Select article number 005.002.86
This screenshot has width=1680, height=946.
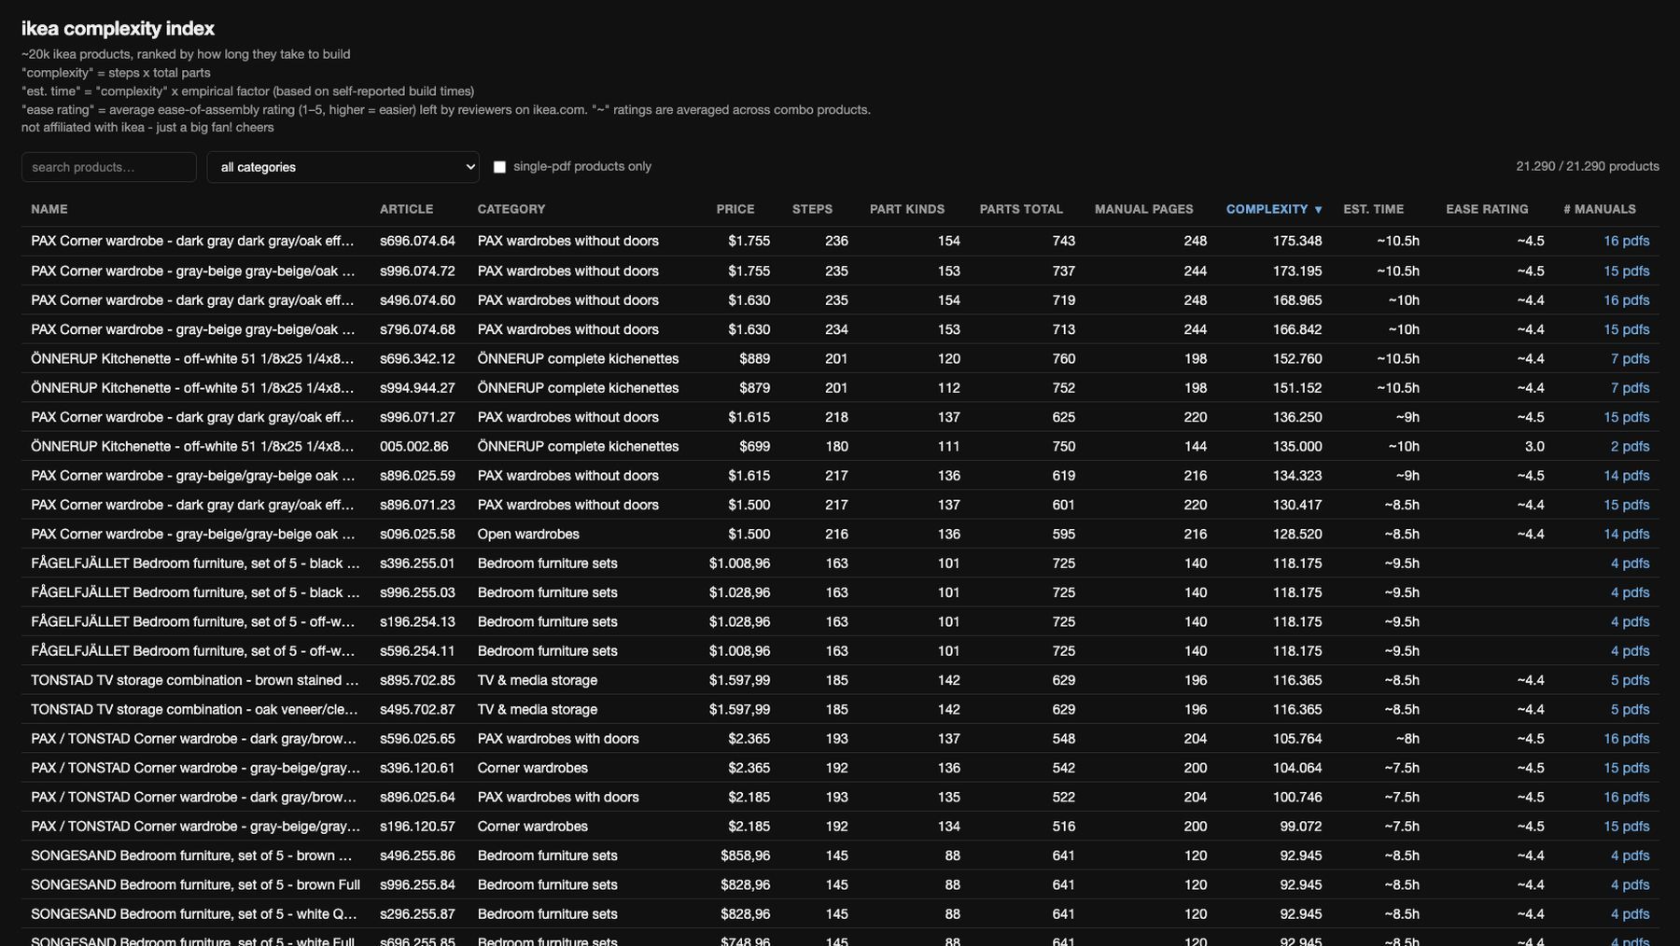[x=413, y=446]
